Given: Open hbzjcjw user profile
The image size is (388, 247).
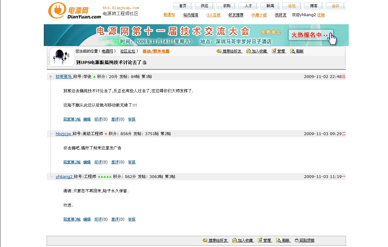Looking at the screenshot, I should coord(63,134).
